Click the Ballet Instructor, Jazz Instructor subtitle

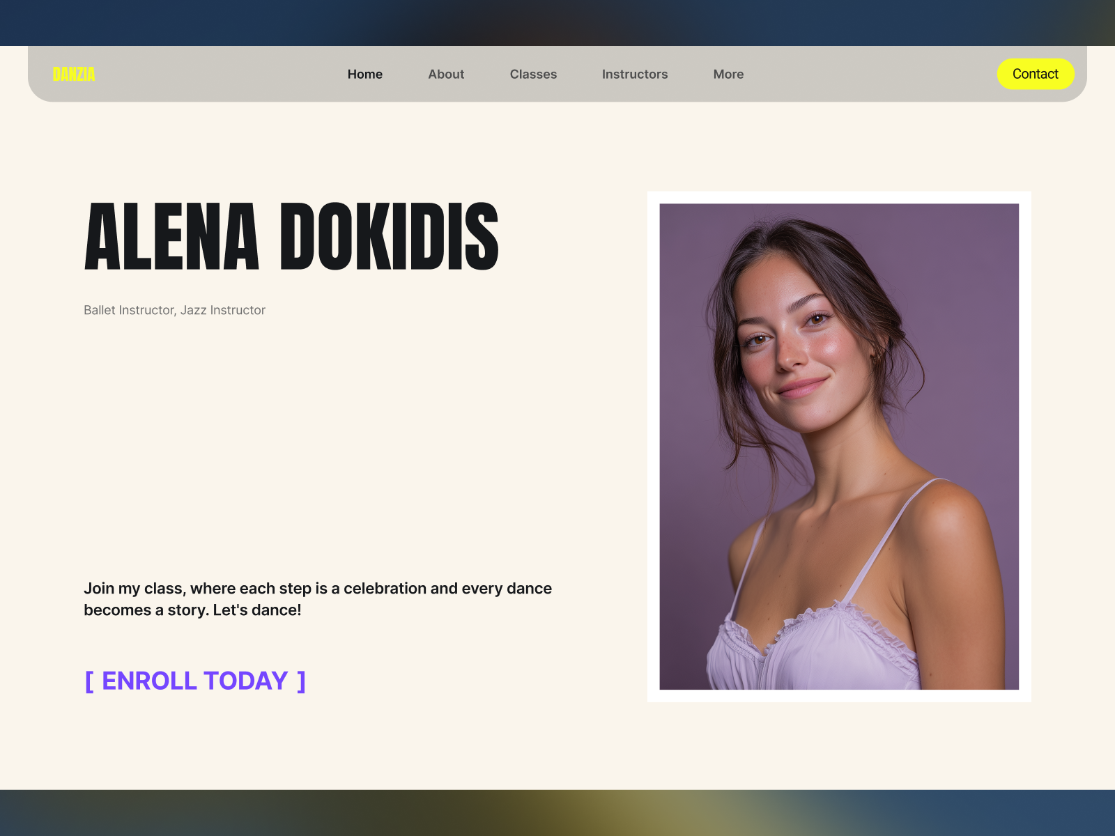click(x=174, y=310)
